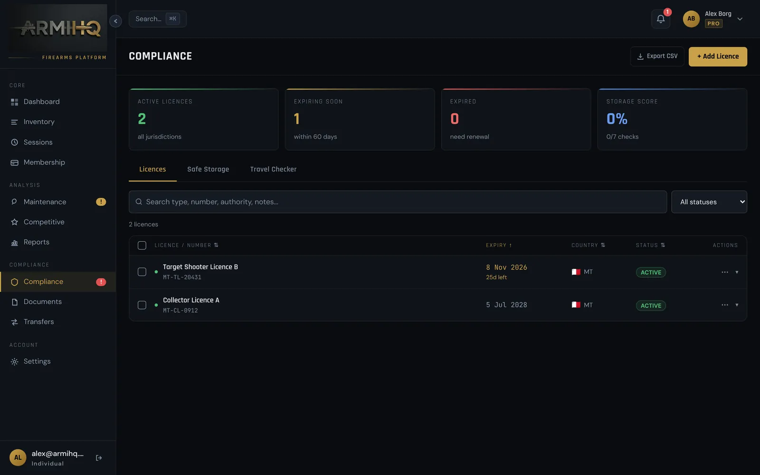Open the Membership page
Viewport: 760px width, 475px height.
click(57, 162)
